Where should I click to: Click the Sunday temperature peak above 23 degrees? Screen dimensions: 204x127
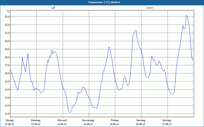(x=186, y=15)
